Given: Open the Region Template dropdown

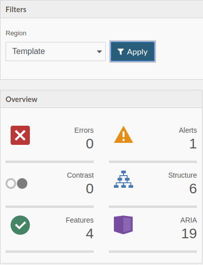Looking at the screenshot, I should pyautogui.click(x=56, y=51).
